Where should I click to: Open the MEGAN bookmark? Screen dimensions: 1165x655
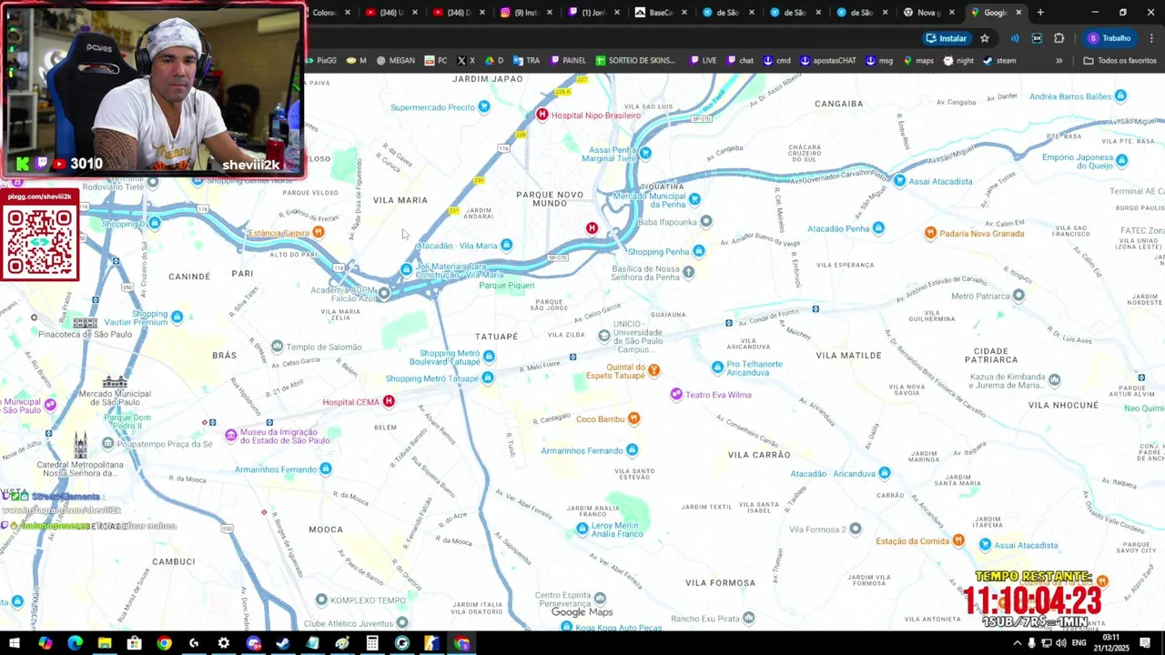click(395, 61)
